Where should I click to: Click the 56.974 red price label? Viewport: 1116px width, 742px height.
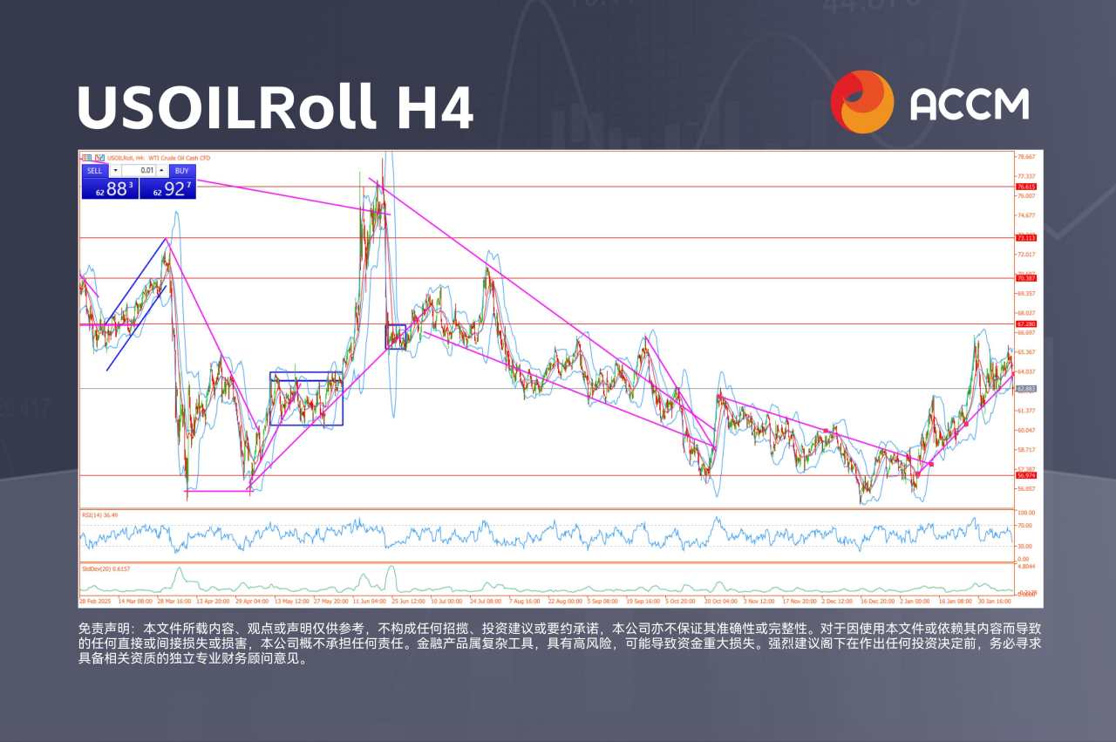1026,475
